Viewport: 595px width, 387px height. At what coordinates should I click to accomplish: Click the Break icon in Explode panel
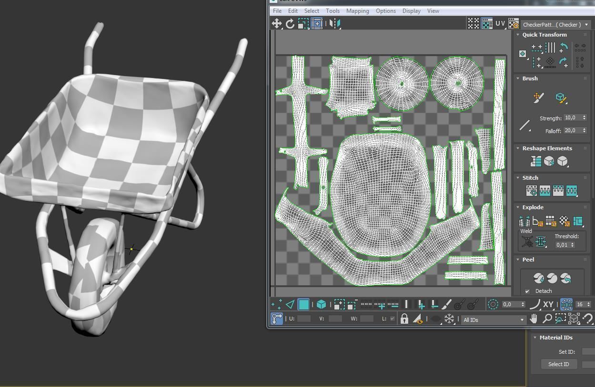(524, 221)
